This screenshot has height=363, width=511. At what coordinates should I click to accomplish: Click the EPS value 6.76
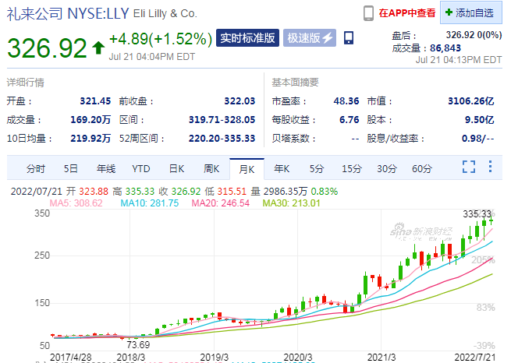350,120
